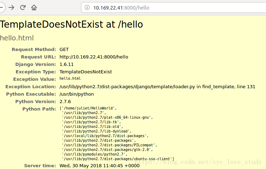Viewport: 266px width, 169px height.
Task: Click the Exception Value hello.html
Action: pyautogui.click(x=70, y=79)
